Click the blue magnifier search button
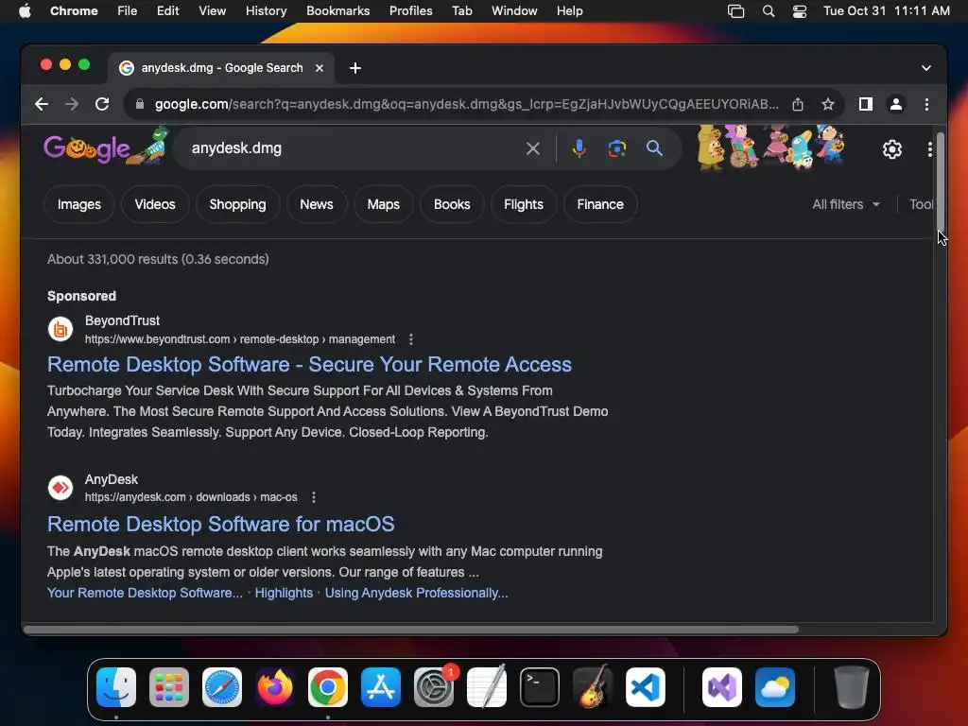This screenshot has width=968, height=726. (654, 148)
